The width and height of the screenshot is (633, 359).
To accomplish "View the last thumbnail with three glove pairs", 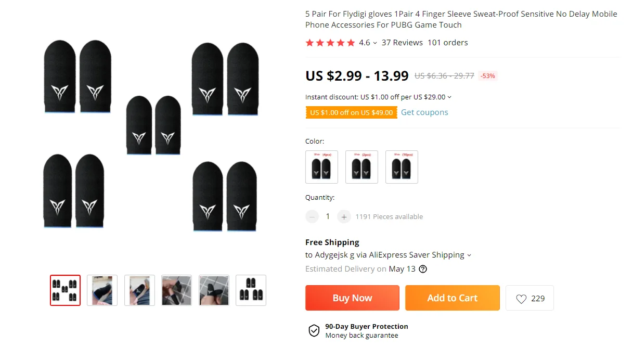I will click(251, 290).
